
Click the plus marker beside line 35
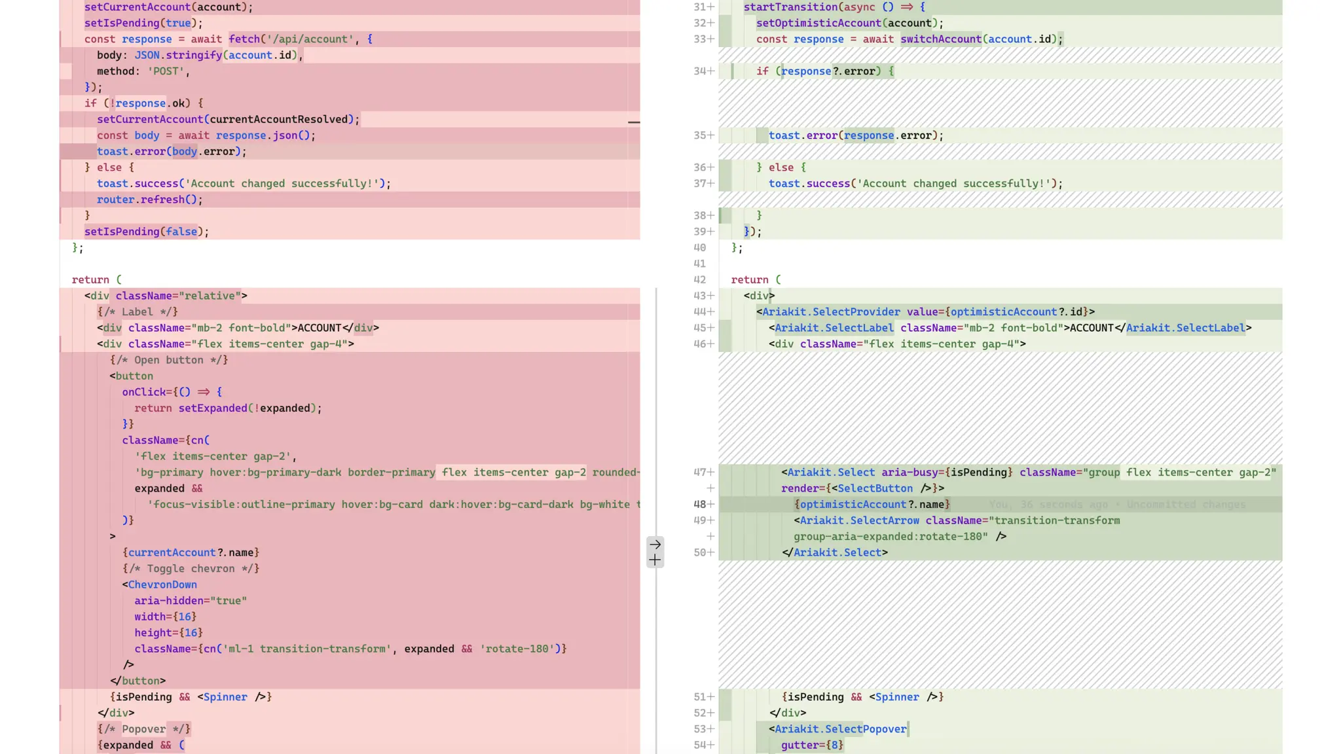(x=710, y=135)
